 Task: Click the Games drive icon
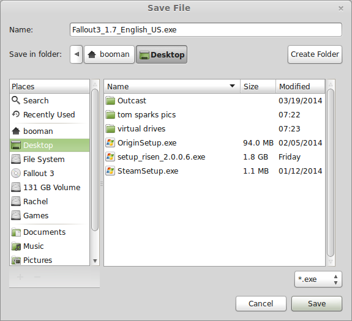[16, 215]
